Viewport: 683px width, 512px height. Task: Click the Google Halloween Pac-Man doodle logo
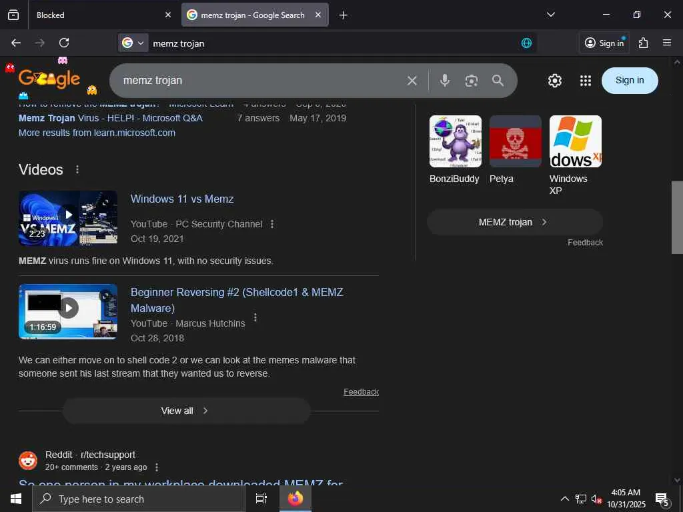(49, 79)
